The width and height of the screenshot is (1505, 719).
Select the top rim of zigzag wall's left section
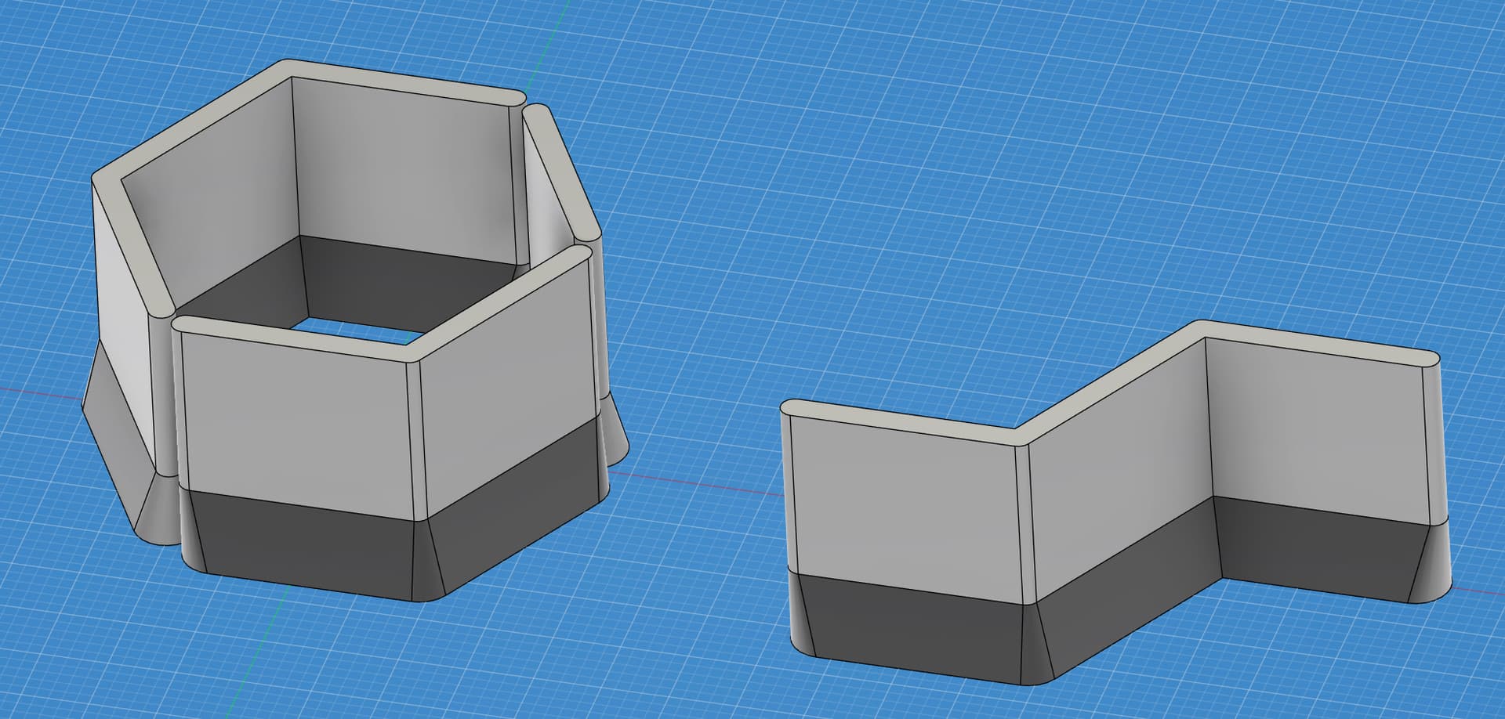coord(901,419)
